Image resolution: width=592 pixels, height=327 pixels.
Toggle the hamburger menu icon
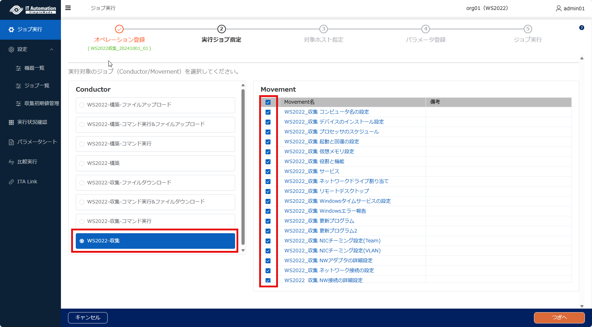pyautogui.click(x=68, y=8)
